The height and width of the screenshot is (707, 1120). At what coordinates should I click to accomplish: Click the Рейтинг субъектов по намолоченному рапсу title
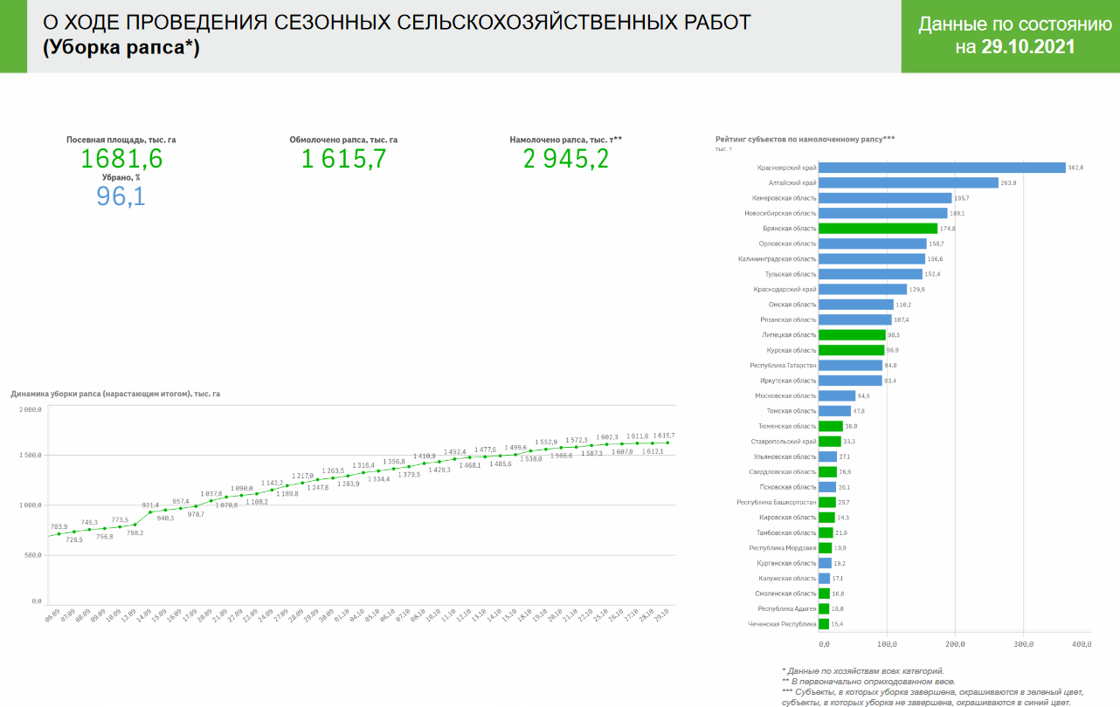coord(805,139)
